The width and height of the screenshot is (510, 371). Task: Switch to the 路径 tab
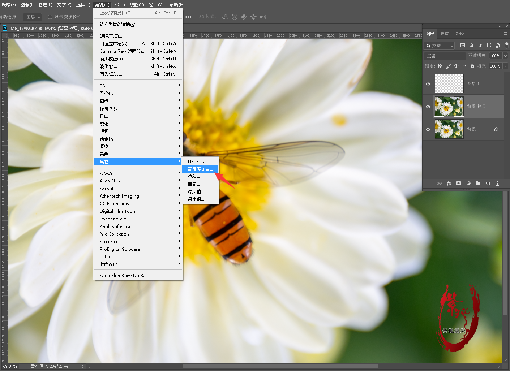[460, 34]
